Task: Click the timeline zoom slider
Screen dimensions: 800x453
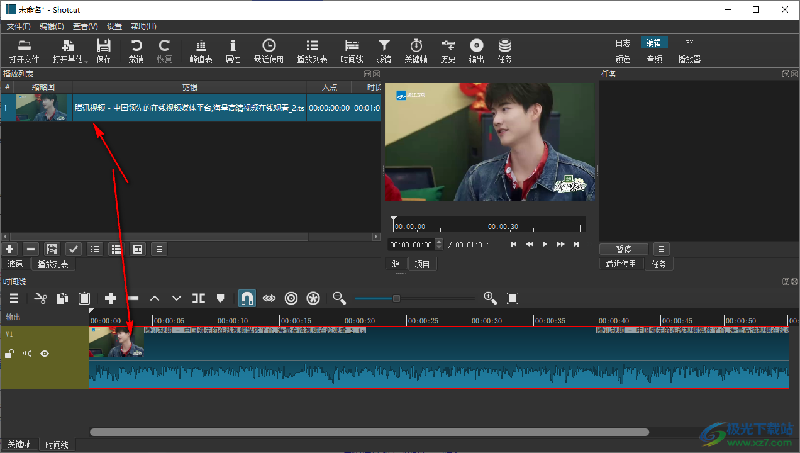Action: pos(415,298)
